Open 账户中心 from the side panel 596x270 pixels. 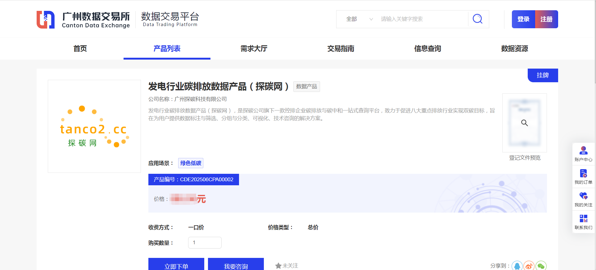point(584,154)
